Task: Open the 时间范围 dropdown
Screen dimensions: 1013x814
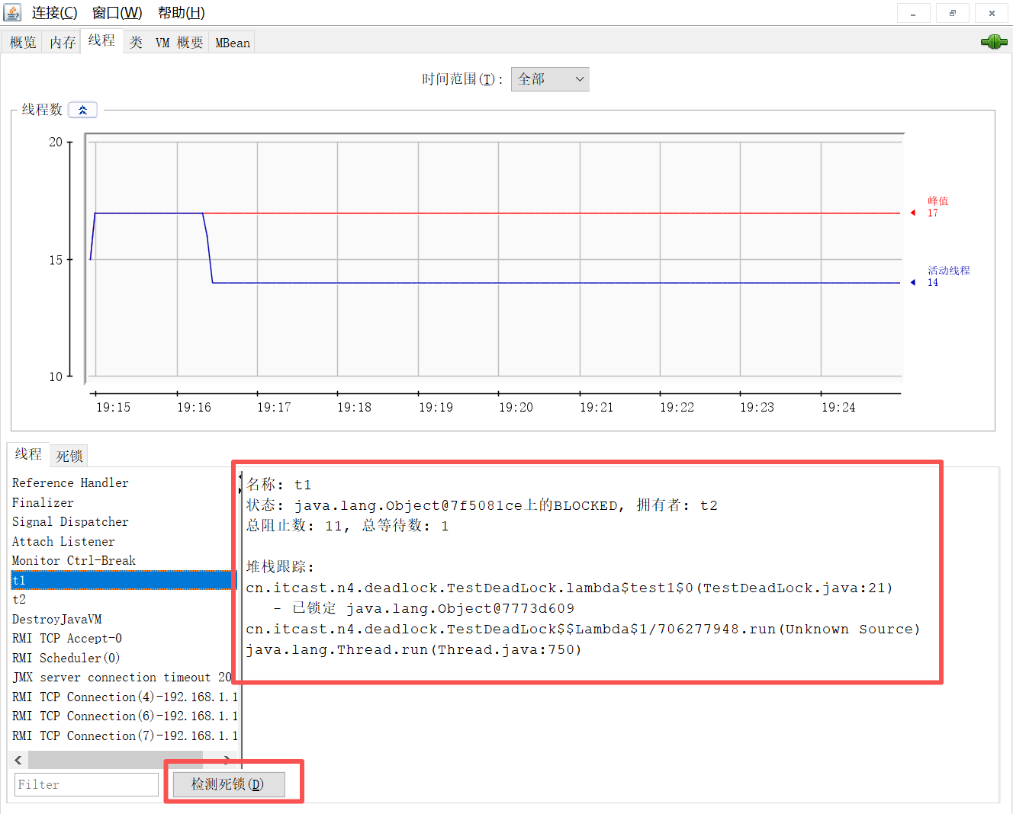Action: pyautogui.click(x=550, y=79)
